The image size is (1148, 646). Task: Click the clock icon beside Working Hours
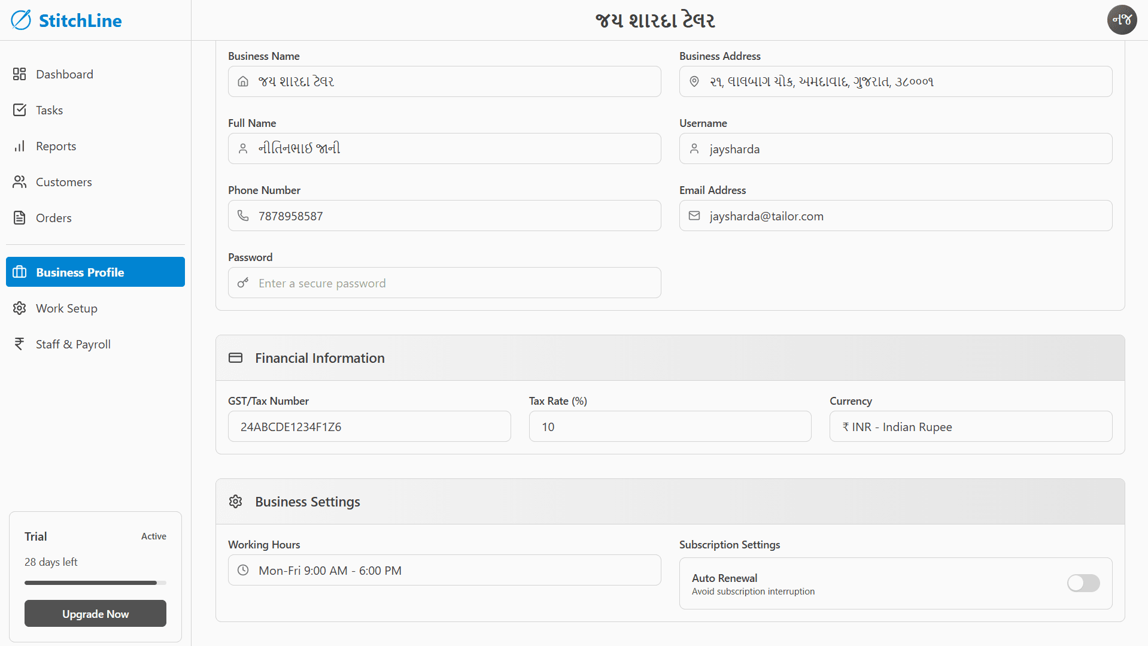pyautogui.click(x=243, y=570)
